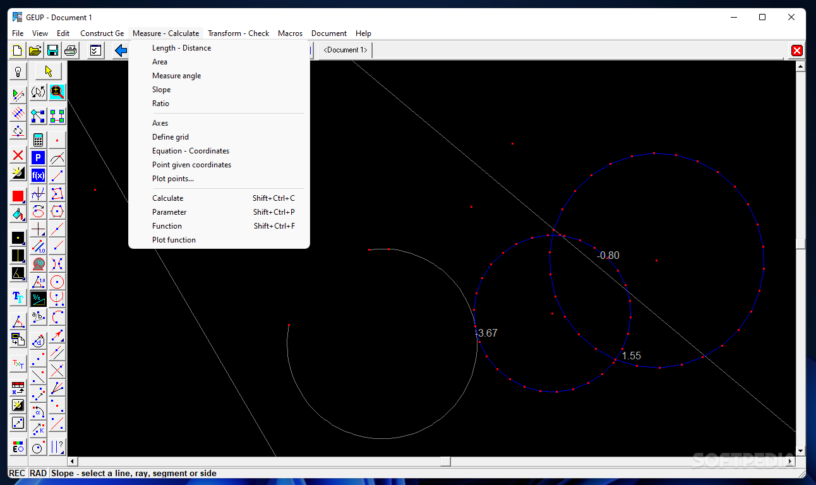Save the document with the floppy icon
This screenshot has width=816, height=485.
[x=53, y=51]
